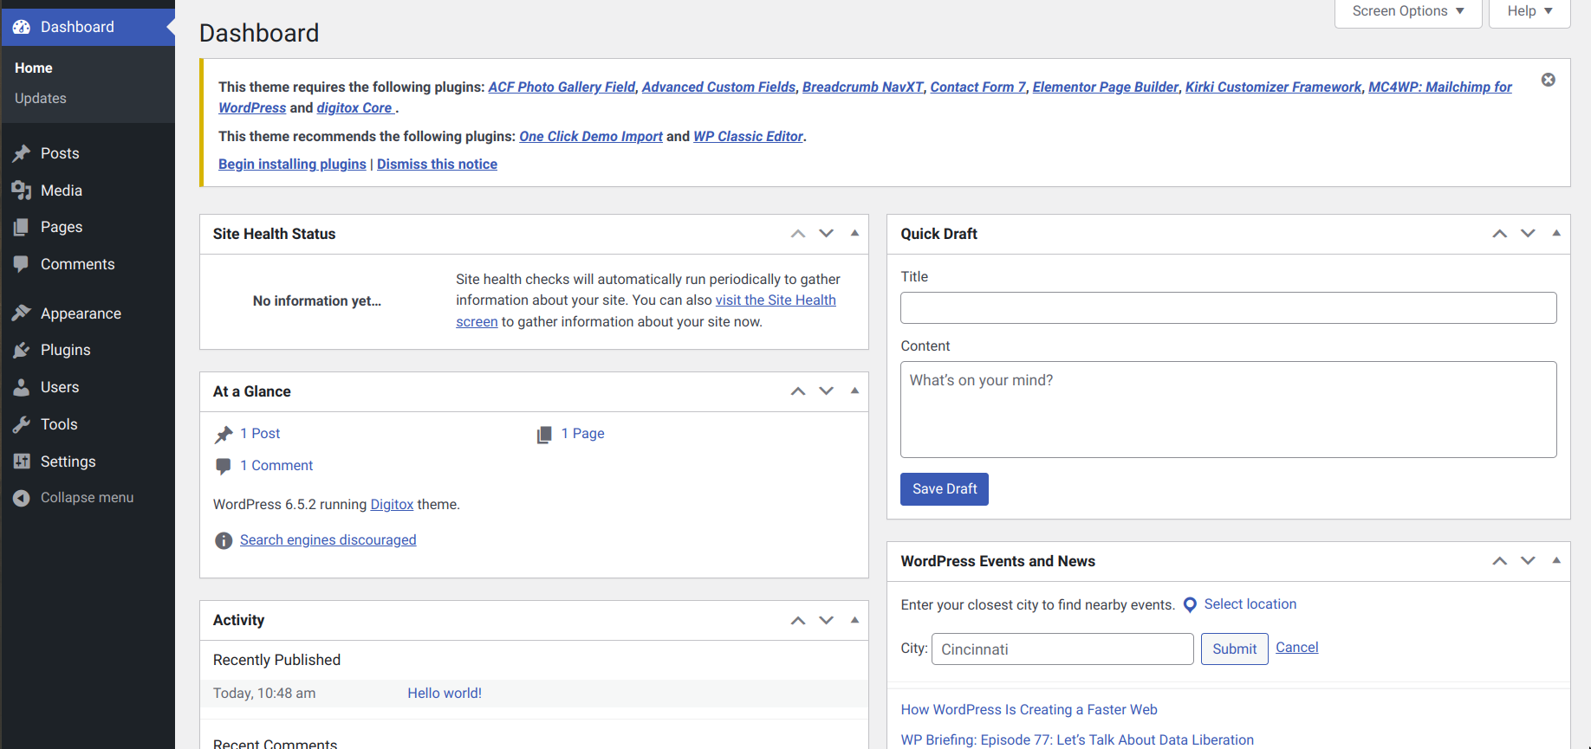Open the WP Classic Editor link
Viewport: 1591px width, 749px height.
(x=748, y=137)
